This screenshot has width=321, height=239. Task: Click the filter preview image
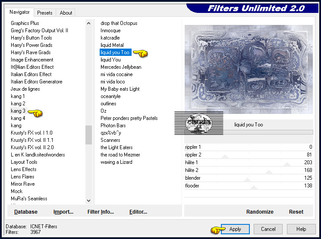(x=249, y=69)
